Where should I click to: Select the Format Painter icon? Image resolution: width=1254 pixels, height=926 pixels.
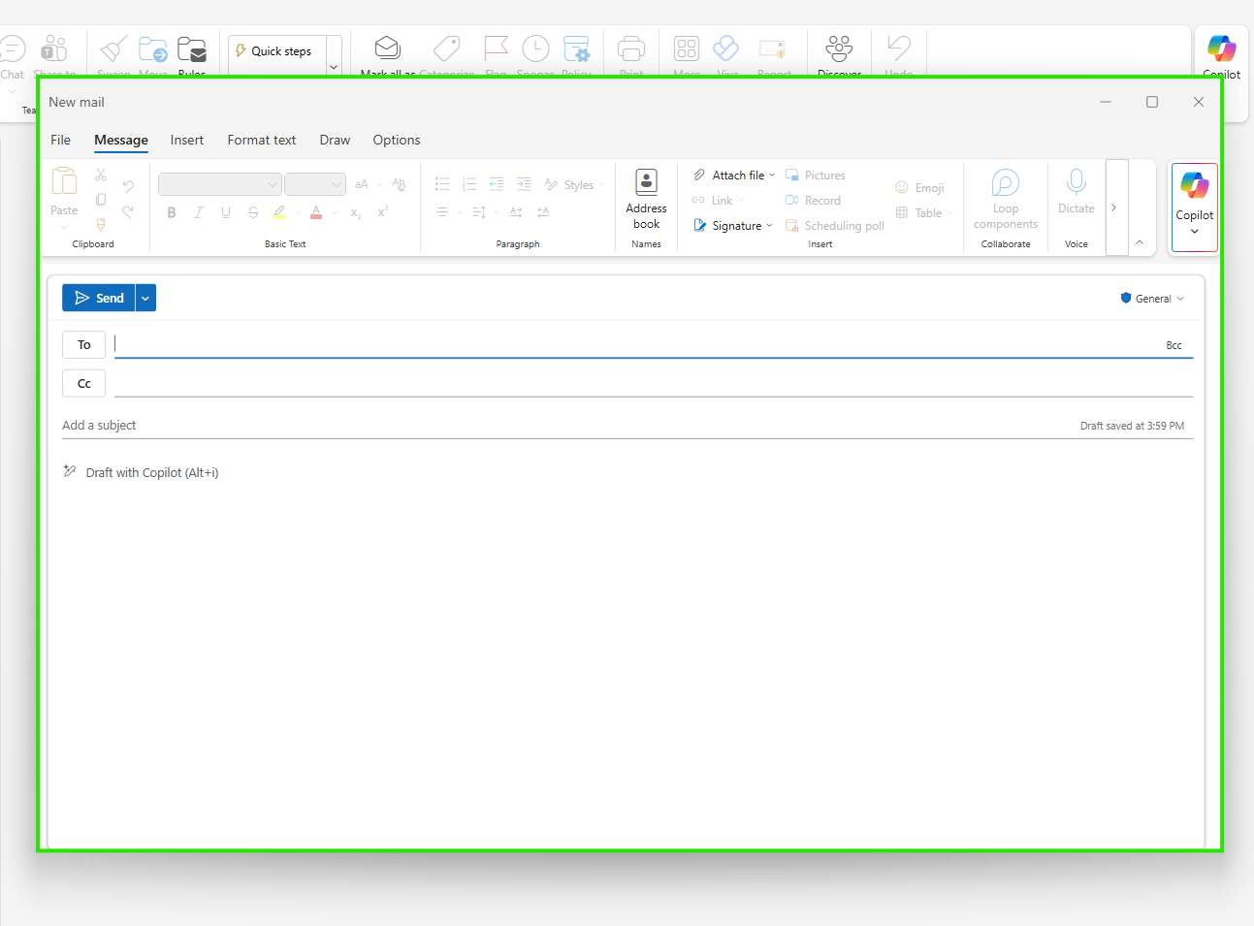(101, 224)
